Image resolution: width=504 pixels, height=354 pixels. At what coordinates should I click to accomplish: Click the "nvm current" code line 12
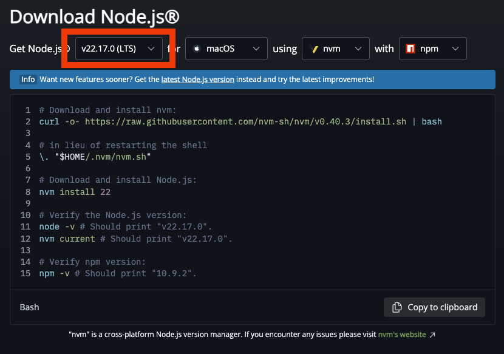click(x=135, y=239)
